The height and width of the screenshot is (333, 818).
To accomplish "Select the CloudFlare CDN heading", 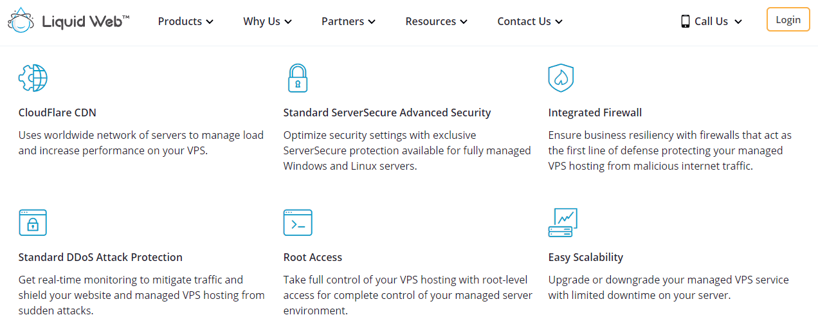I will click(x=57, y=113).
